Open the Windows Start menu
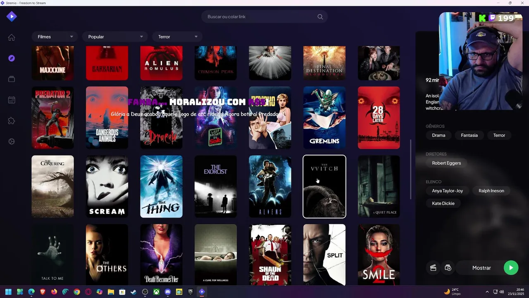 click(8, 292)
